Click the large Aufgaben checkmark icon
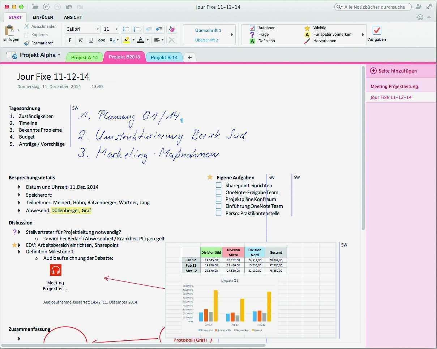 point(377,31)
